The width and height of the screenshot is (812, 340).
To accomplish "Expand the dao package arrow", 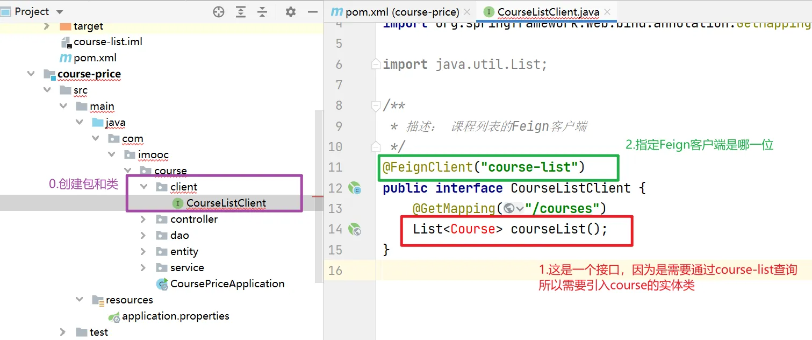I will coord(143,235).
